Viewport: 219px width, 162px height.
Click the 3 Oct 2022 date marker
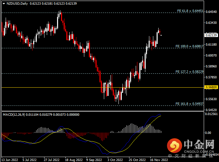(115, 159)
